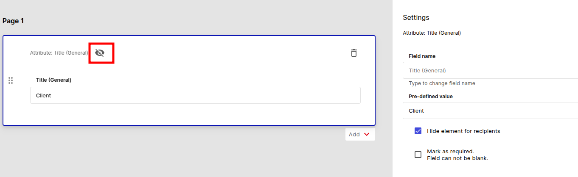Click the Title (General) form field with Client

tap(195, 95)
